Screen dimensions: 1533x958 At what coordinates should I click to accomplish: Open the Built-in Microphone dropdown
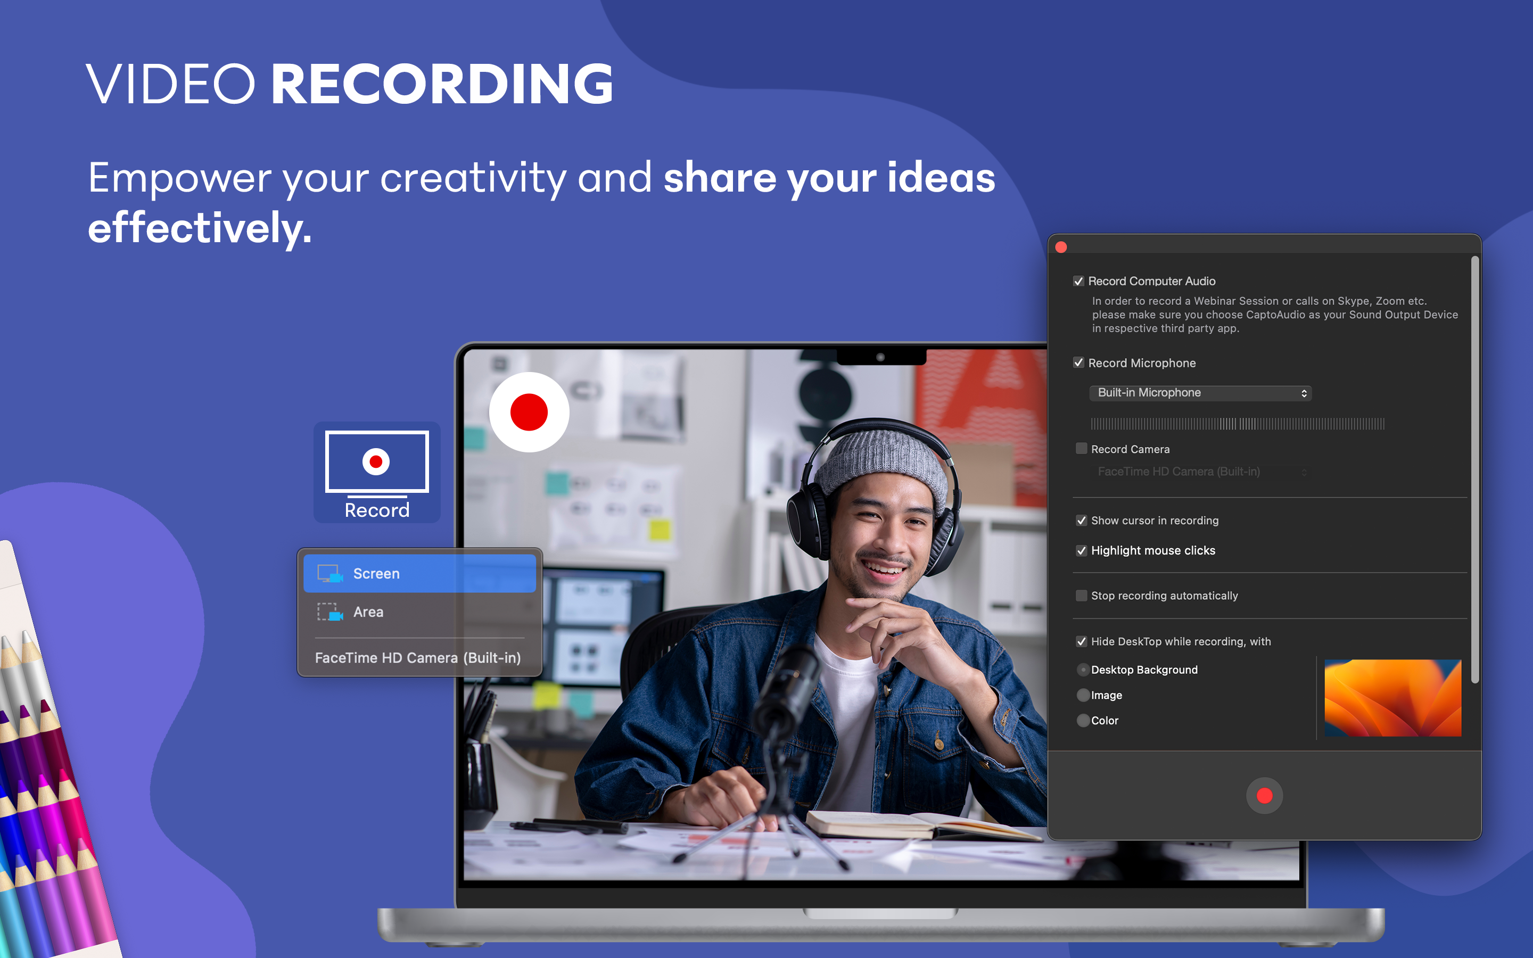pos(1199,393)
